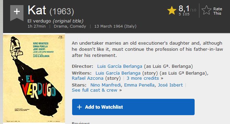Viewport: 230px width, 124px height.
Task: Click the Rate This outline star
Action: pyautogui.click(x=207, y=10)
